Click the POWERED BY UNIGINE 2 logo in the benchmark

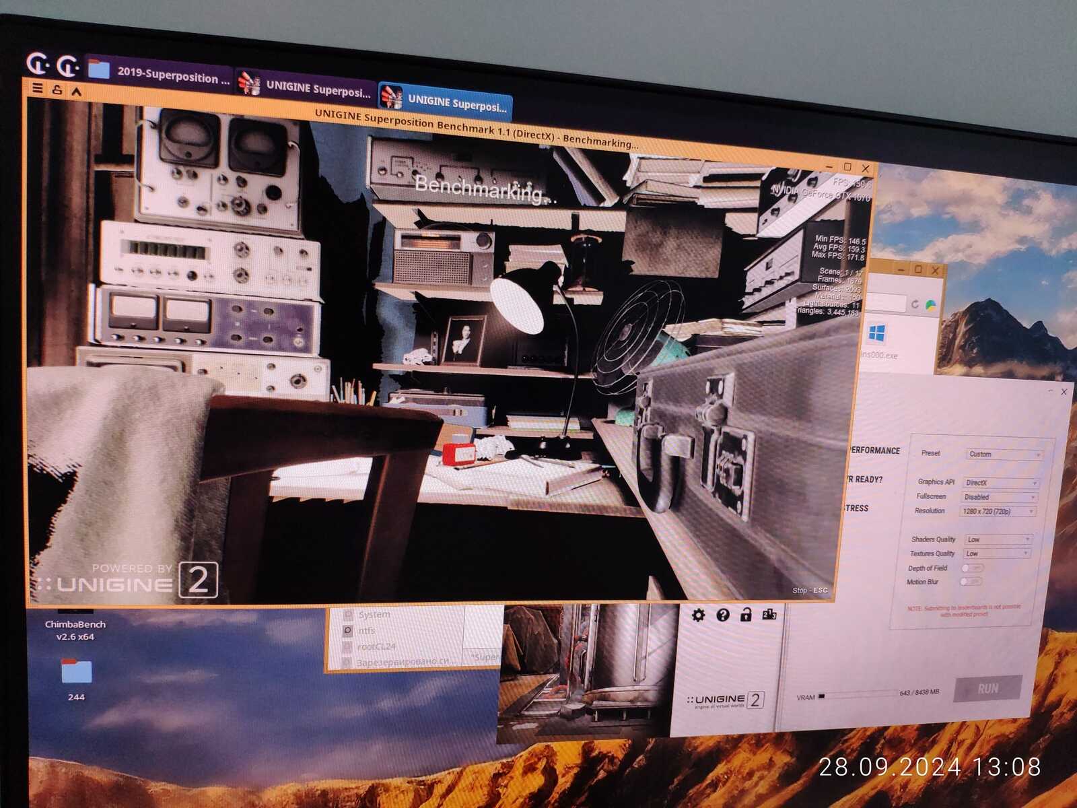(x=129, y=580)
